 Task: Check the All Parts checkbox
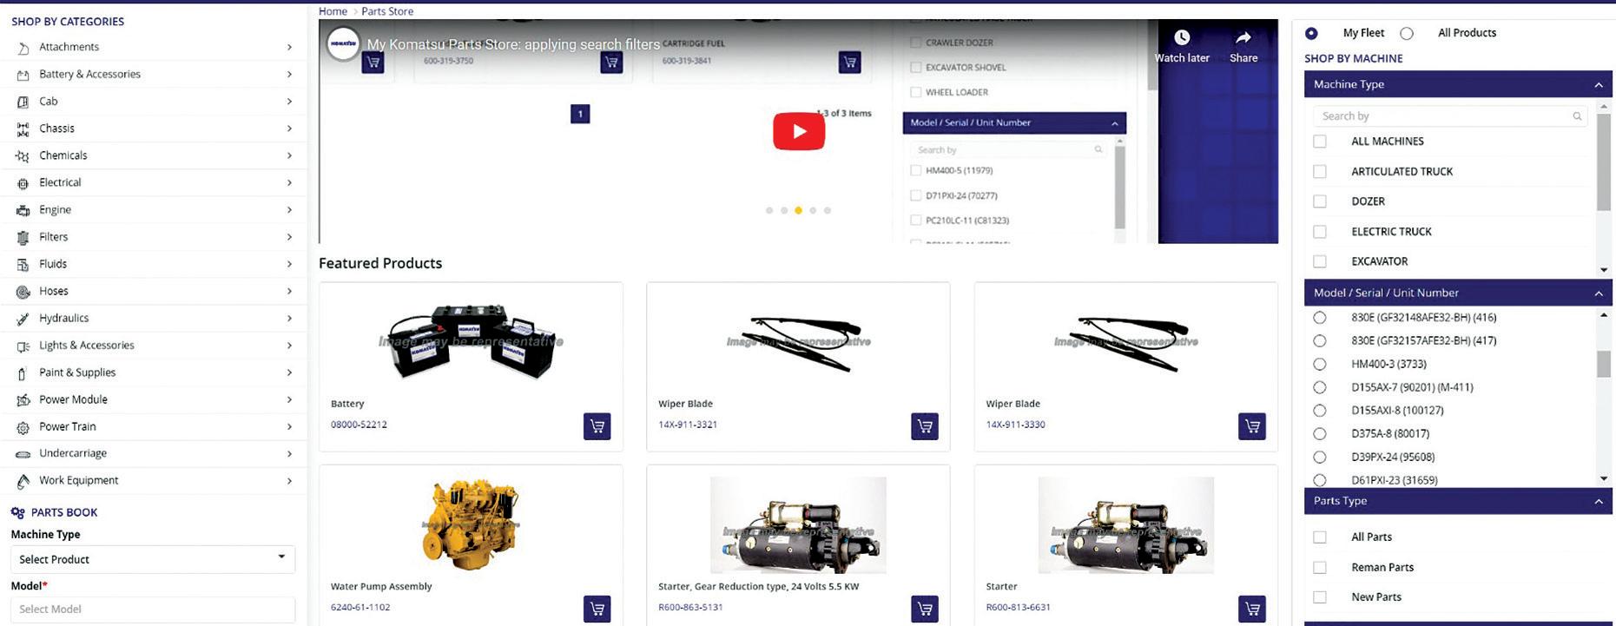[1320, 537]
